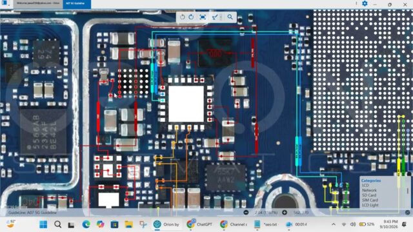
Task: Open Wi-Fi network tray icon
Action: [344, 224]
